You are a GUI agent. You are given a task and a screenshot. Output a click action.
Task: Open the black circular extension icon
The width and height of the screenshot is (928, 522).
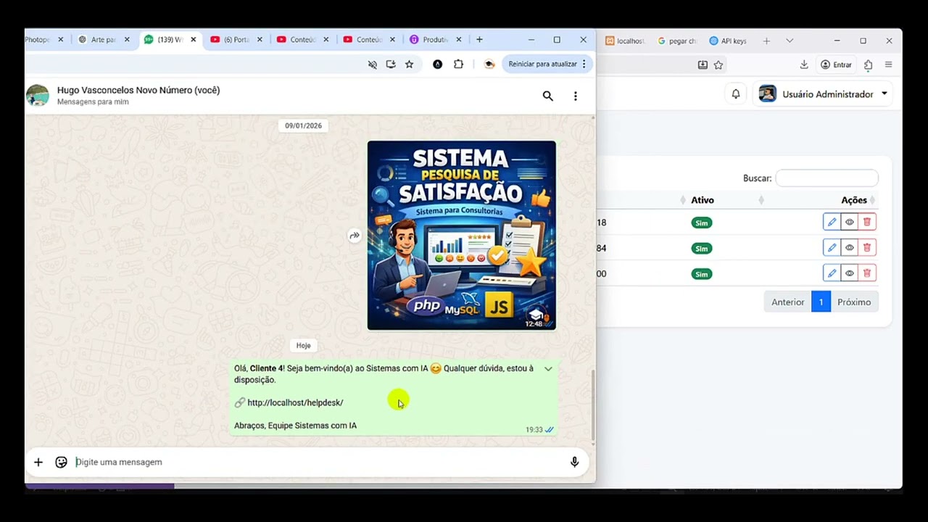click(x=437, y=64)
